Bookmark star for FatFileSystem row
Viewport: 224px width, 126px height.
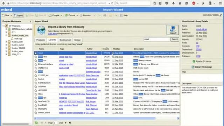[36, 83]
